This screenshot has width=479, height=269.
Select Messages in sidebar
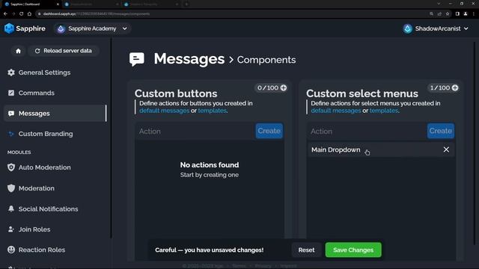[55, 114]
